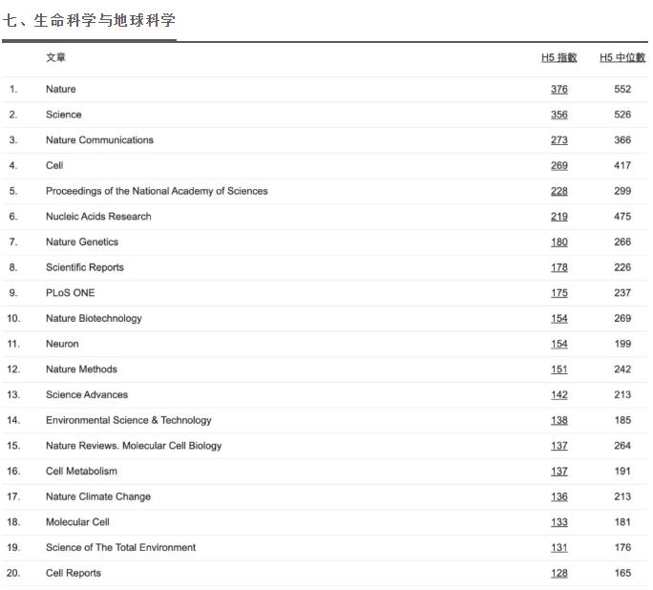Open Cell Reports H5 index 128

(x=558, y=573)
